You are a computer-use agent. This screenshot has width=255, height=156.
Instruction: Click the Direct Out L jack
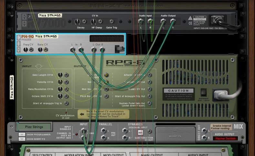[204, 131]
